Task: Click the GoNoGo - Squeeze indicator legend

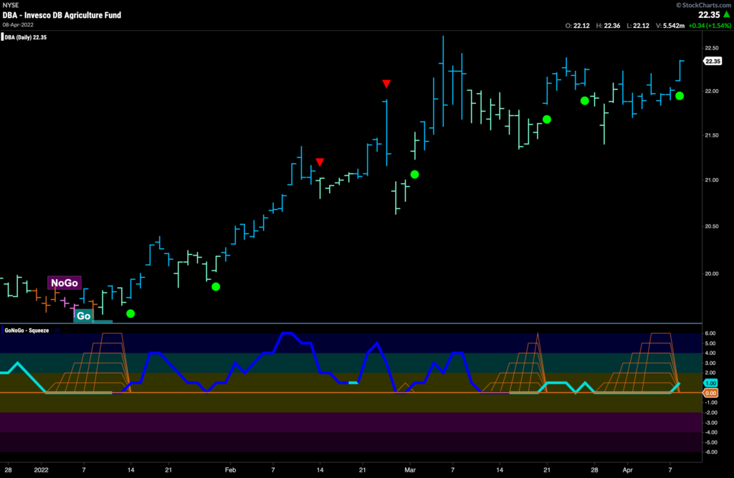Action: (27, 331)
